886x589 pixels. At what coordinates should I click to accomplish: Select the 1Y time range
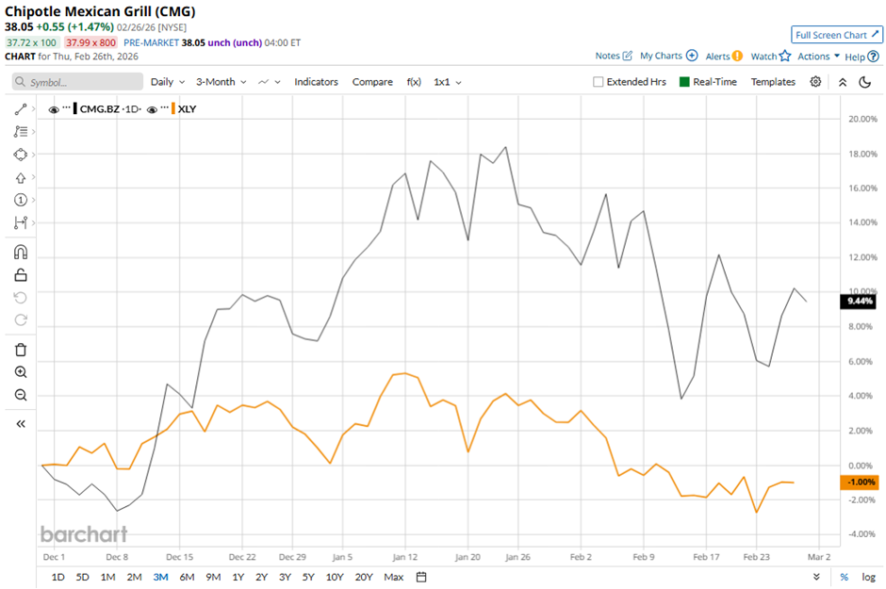(238, 577)
